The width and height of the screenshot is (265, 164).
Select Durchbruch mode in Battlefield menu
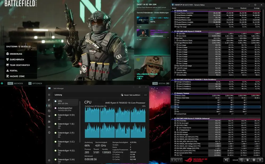pyautogui.click(x=21, y=59)
